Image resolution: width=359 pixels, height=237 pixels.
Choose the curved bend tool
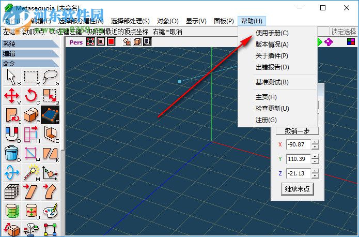(x=50, y=191)
